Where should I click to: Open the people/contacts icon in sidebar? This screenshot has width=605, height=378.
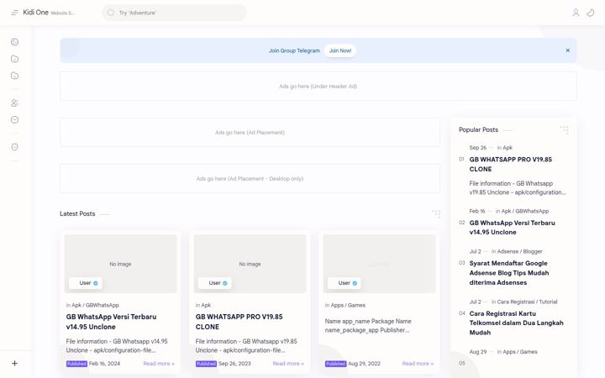click(14, 103)
